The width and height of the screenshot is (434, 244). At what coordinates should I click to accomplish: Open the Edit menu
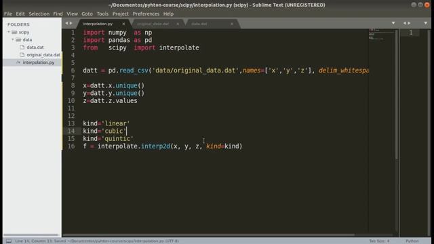tap(20, 14)
